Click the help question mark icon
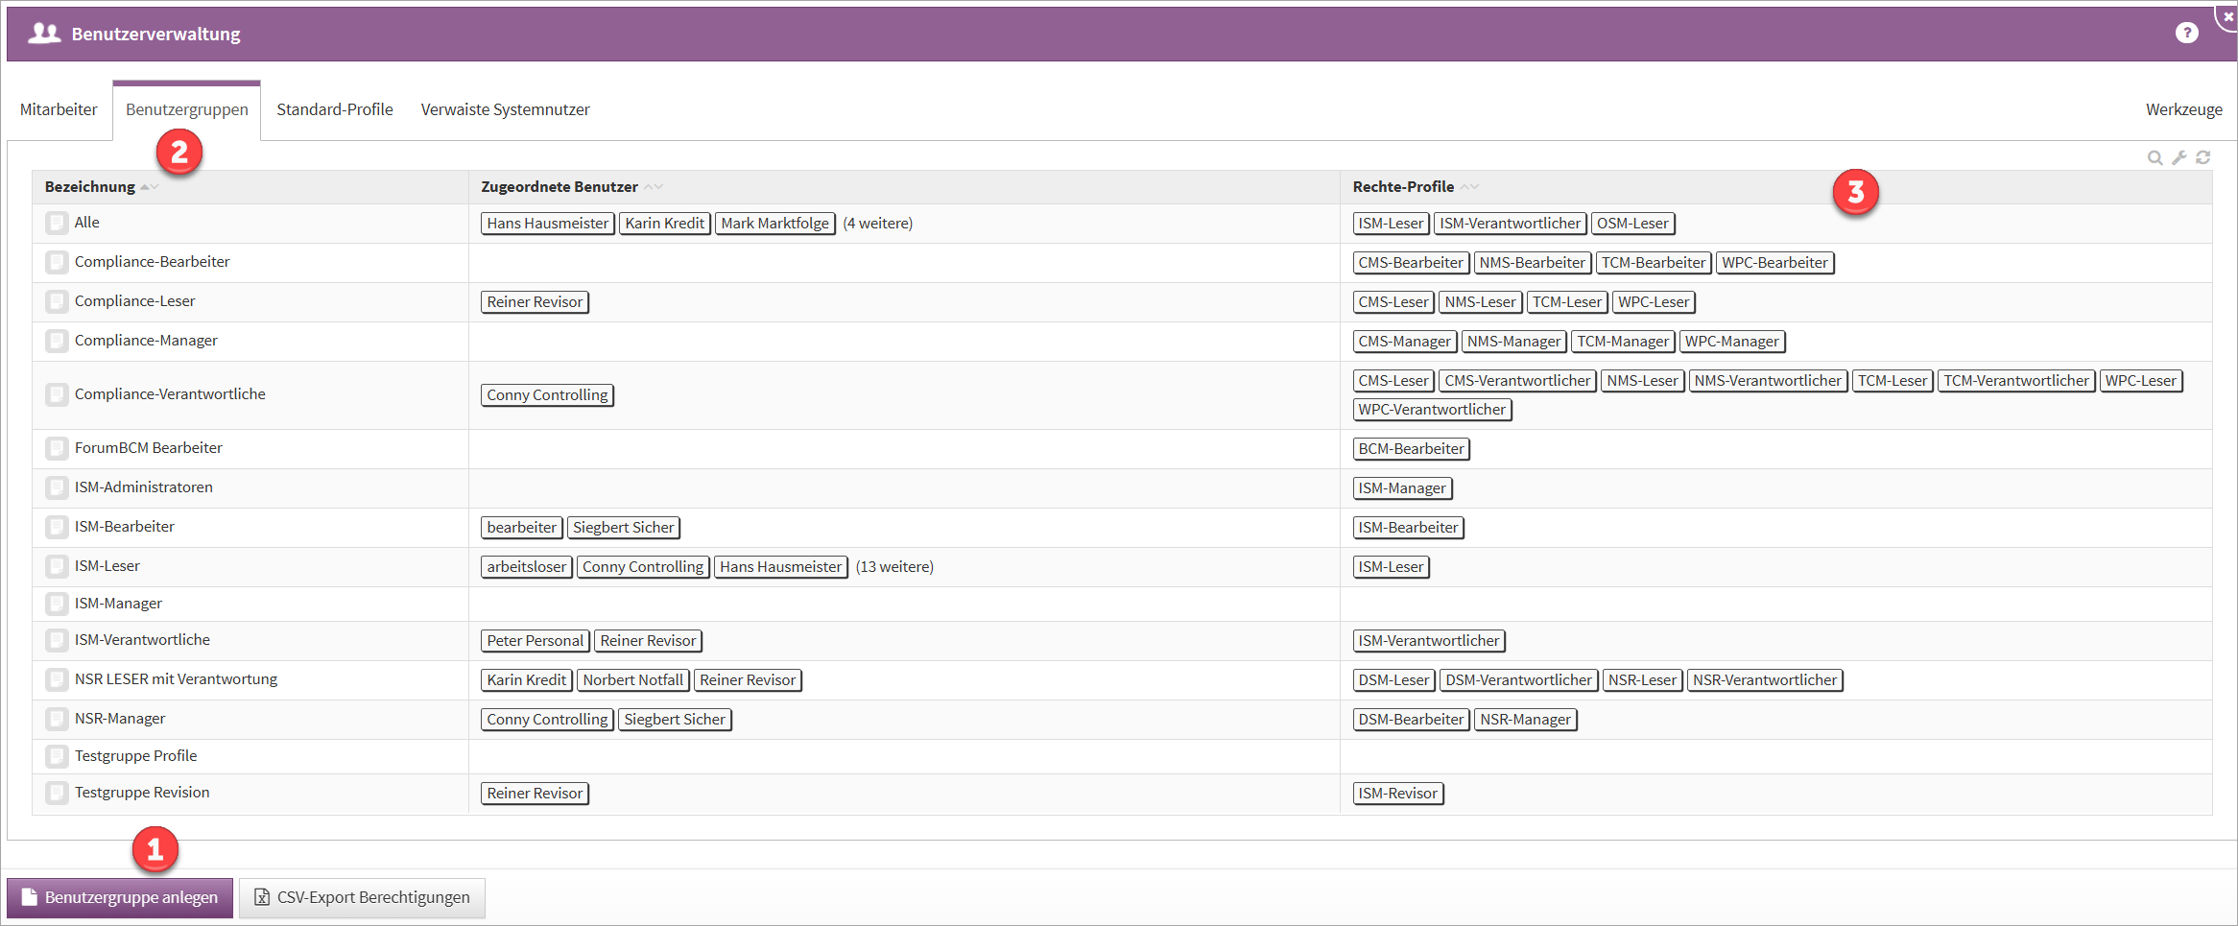This screenshot has height=926, width=2238. 2186,34
